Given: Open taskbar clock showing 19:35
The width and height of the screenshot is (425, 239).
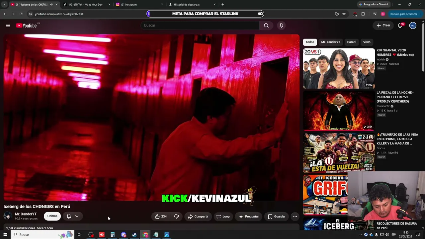Looking at the screenshot, I should click(x=405, y=235).
